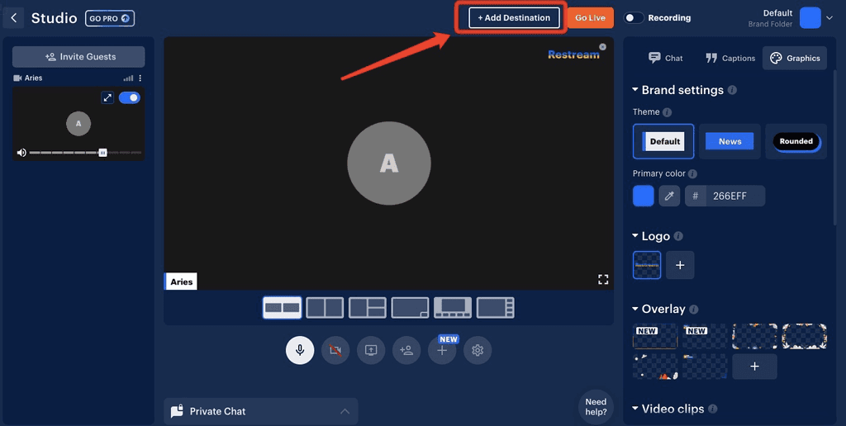Expand the Aries guest thumbnail view

[x=107, y=97]
